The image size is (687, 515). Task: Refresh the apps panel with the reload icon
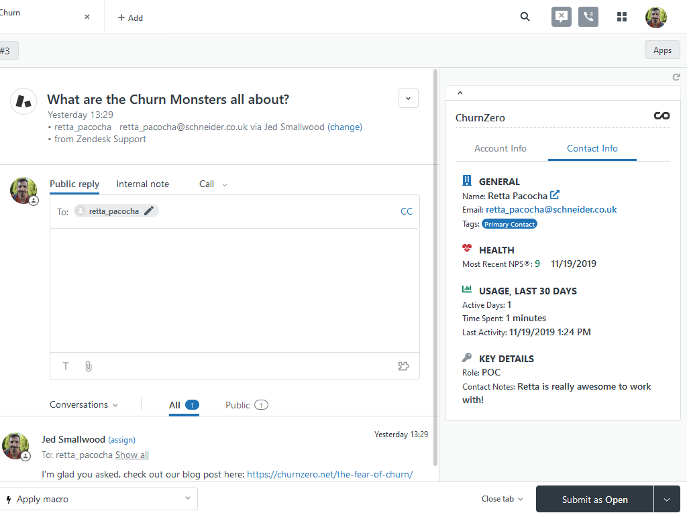[676, 77]
